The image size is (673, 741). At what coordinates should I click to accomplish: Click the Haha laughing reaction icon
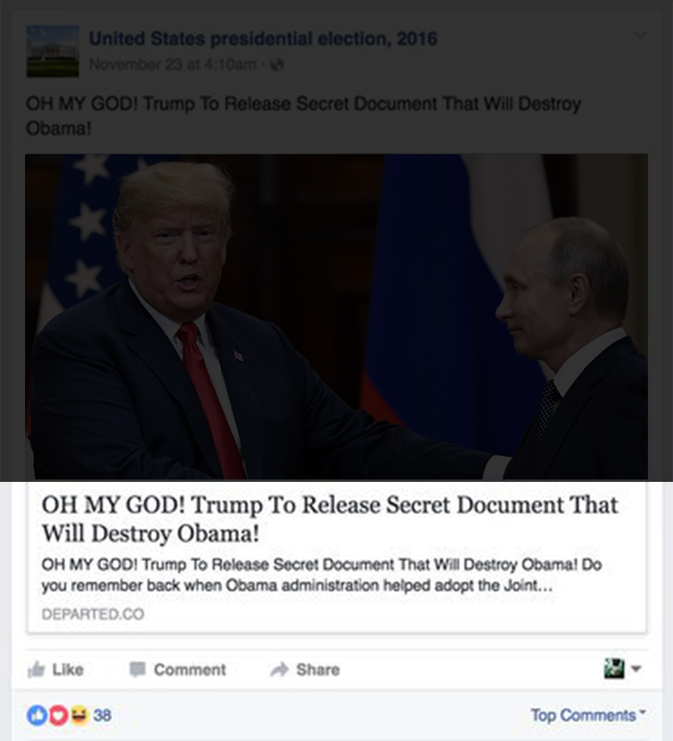pyautogui.click(x=79, y=715)
